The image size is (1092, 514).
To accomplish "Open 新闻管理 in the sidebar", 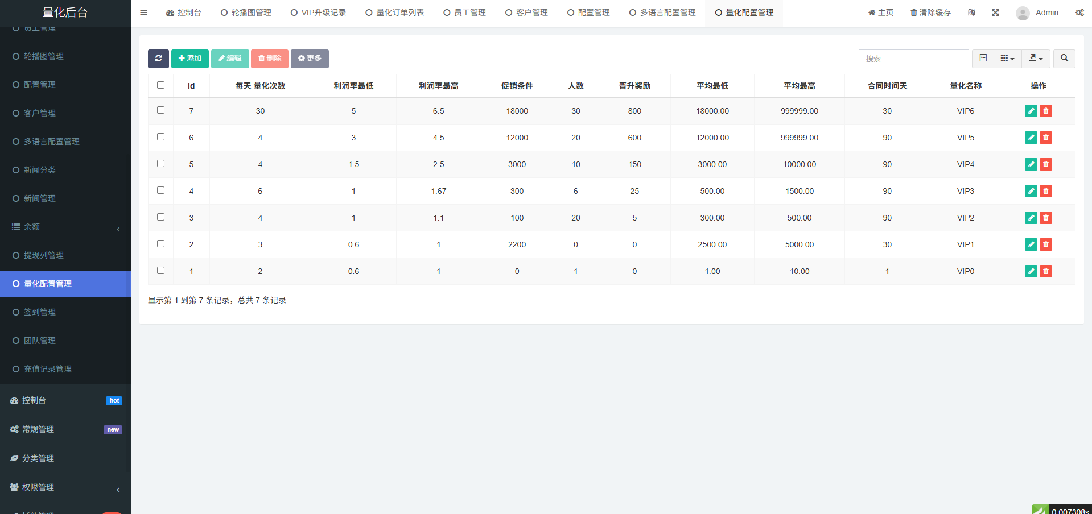I will 65,198.
